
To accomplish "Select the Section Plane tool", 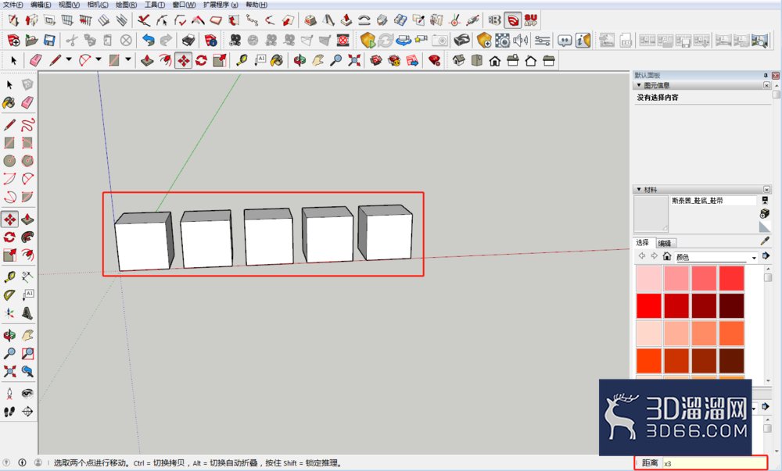I will point(27,412).
